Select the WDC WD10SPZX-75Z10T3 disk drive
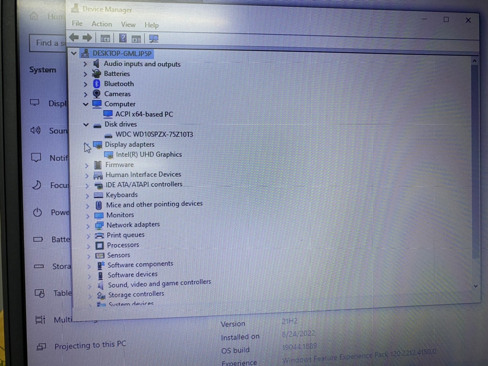488x366 pixels. [154, 134]
